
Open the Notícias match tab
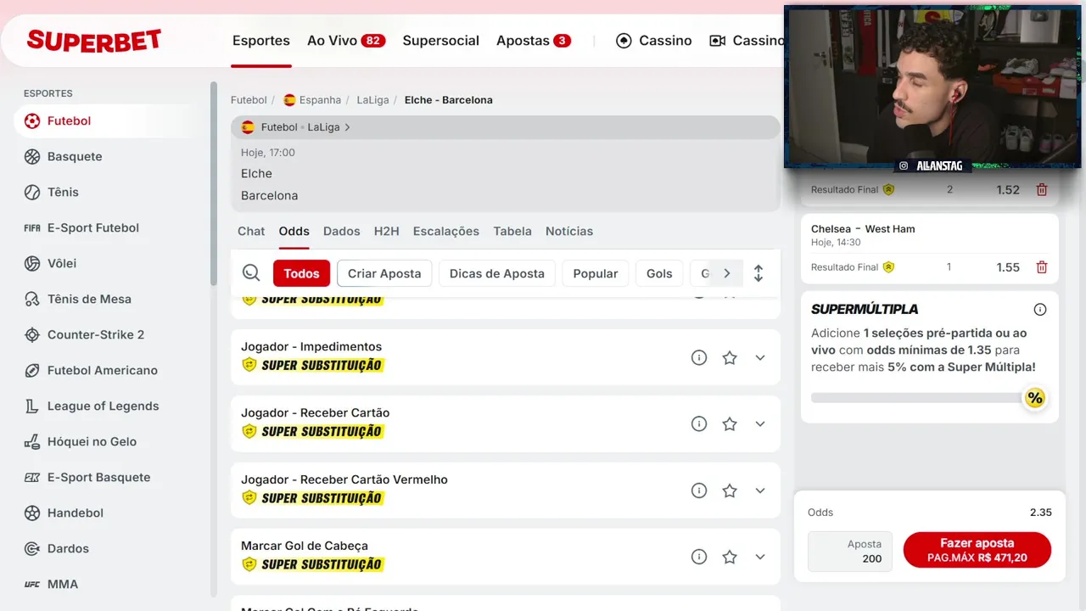pyautogui.click(x=569, y=232)
